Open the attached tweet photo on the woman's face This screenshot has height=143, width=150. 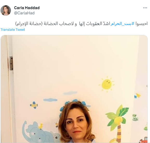(x=76, y=124)
